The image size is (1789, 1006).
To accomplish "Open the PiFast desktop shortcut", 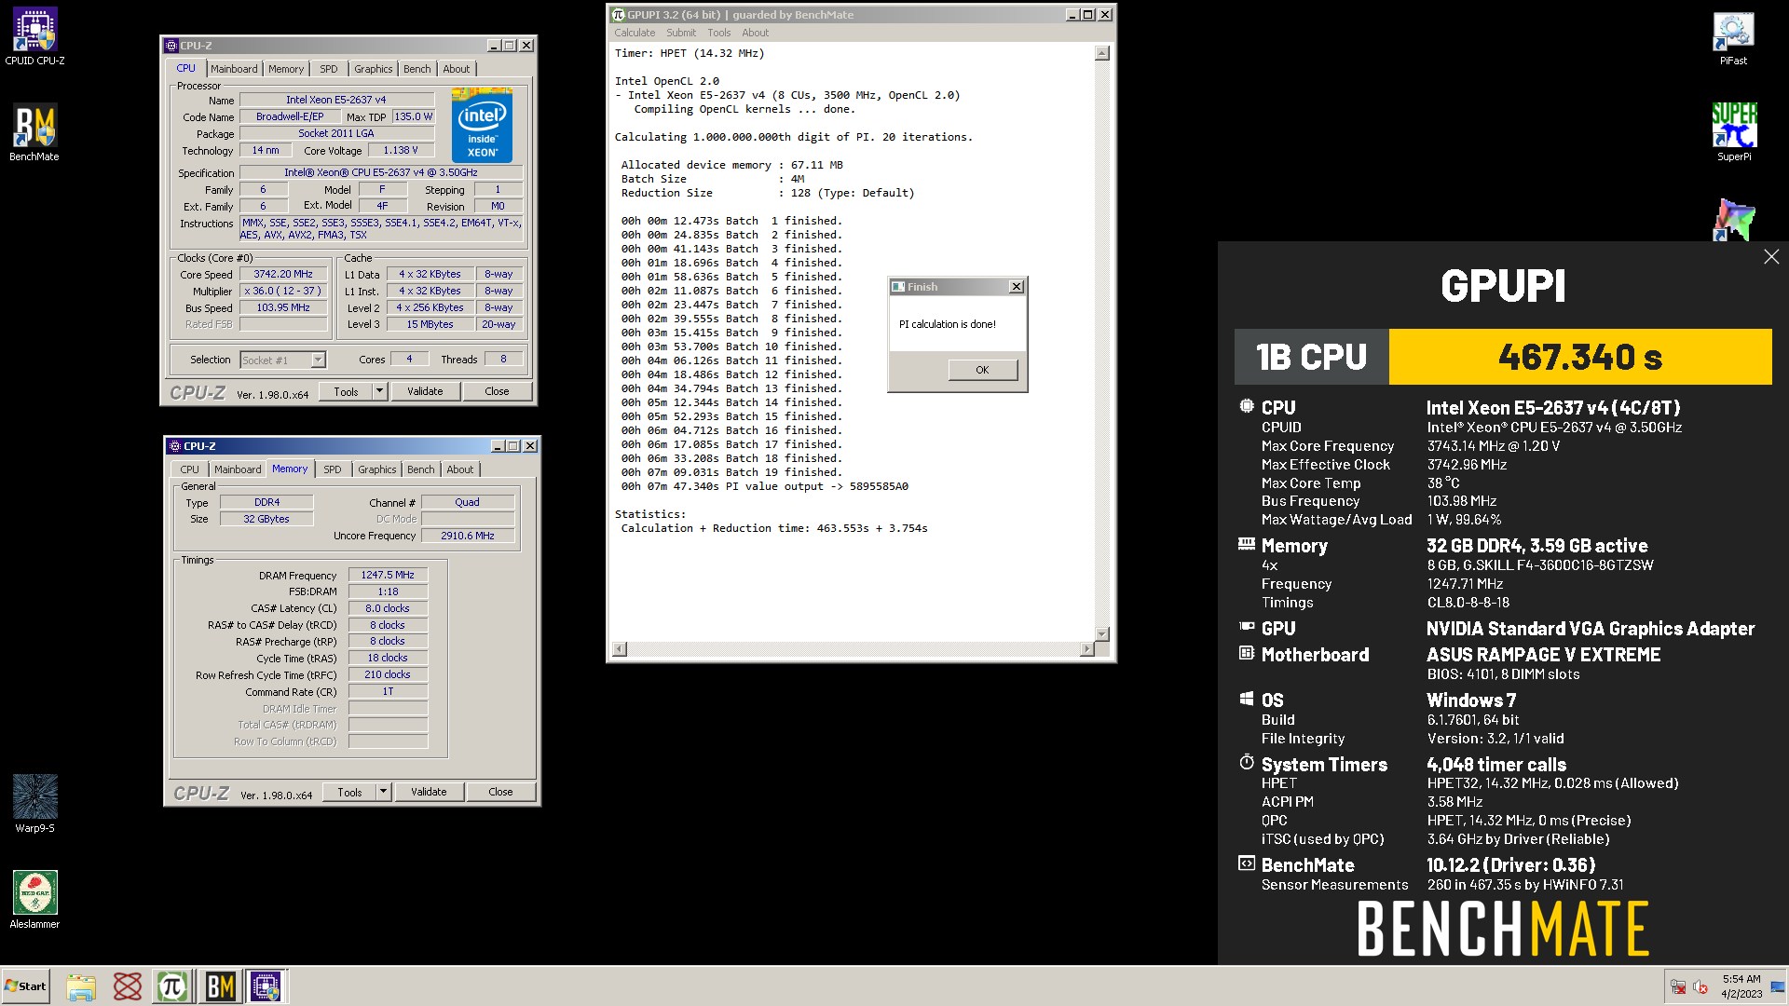I will click(x=1733, y=38).
